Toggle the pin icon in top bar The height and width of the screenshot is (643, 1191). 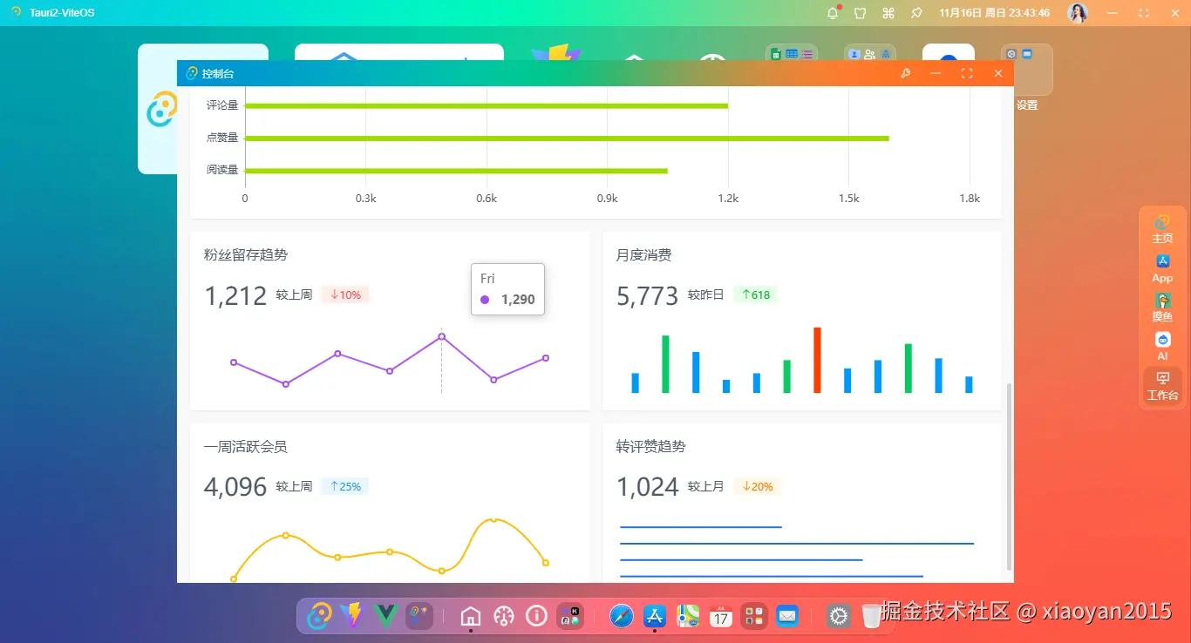916,13
